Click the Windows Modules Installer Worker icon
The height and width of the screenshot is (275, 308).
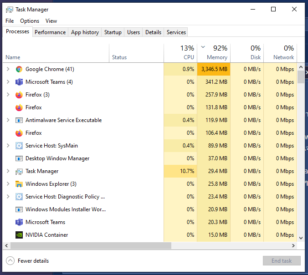(x=19, y=209)
